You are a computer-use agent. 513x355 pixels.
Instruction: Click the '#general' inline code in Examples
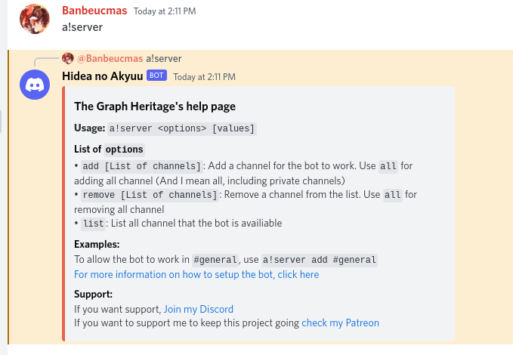coord(215,260)
